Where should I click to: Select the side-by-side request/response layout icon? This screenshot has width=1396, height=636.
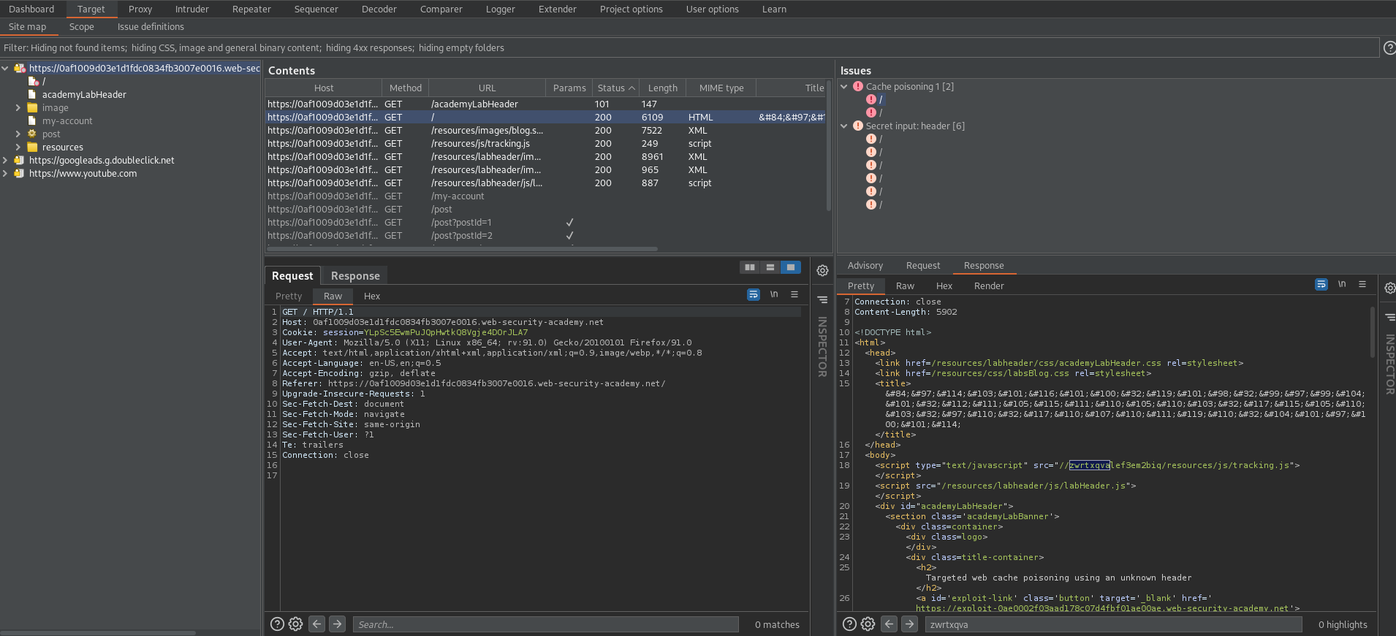pos(750,267)
